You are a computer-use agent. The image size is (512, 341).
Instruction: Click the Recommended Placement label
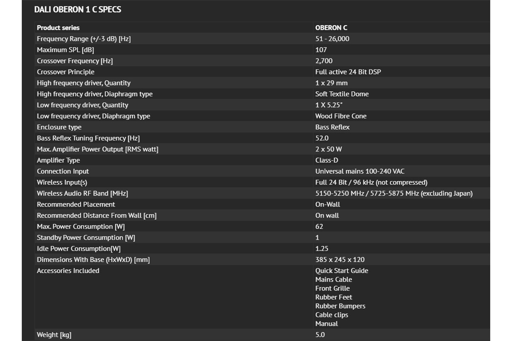(x=76, y=205)
